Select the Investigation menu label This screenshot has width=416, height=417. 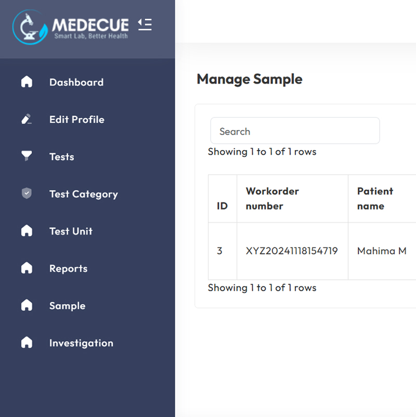[81, 343]
